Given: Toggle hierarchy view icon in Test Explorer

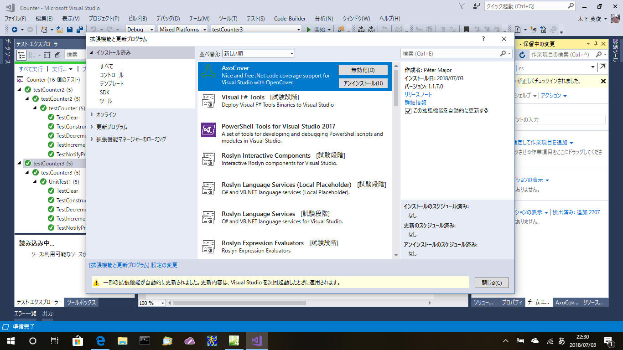Looking at the screenshot, I should (x=21, y=55).
